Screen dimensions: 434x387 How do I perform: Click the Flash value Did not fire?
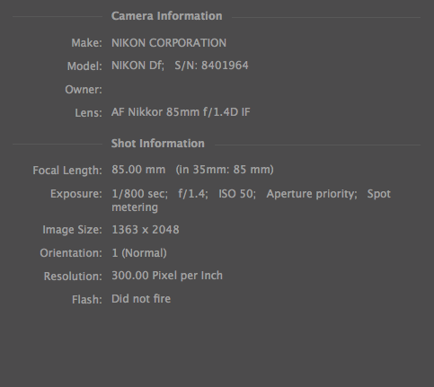pos(141,299)
